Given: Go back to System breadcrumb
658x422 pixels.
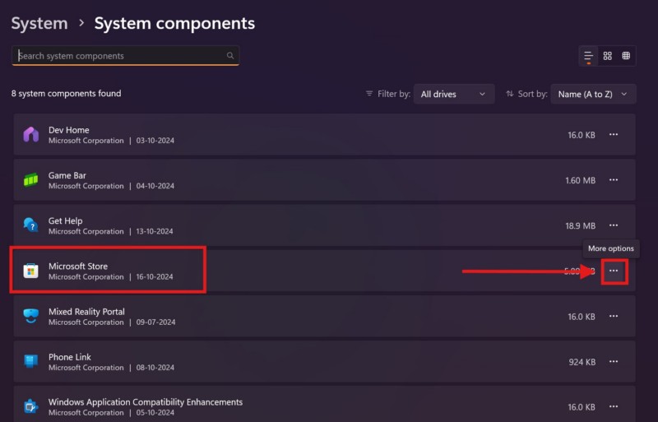Looking at the screenshot, I should pos(38,24).
